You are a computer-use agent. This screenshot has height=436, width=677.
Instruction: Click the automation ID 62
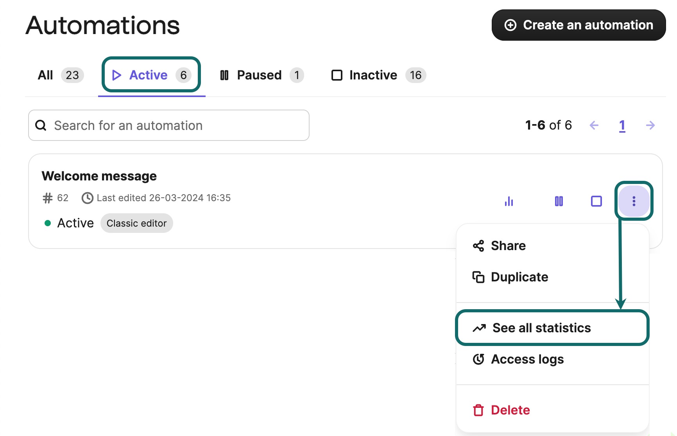[56, 198]
